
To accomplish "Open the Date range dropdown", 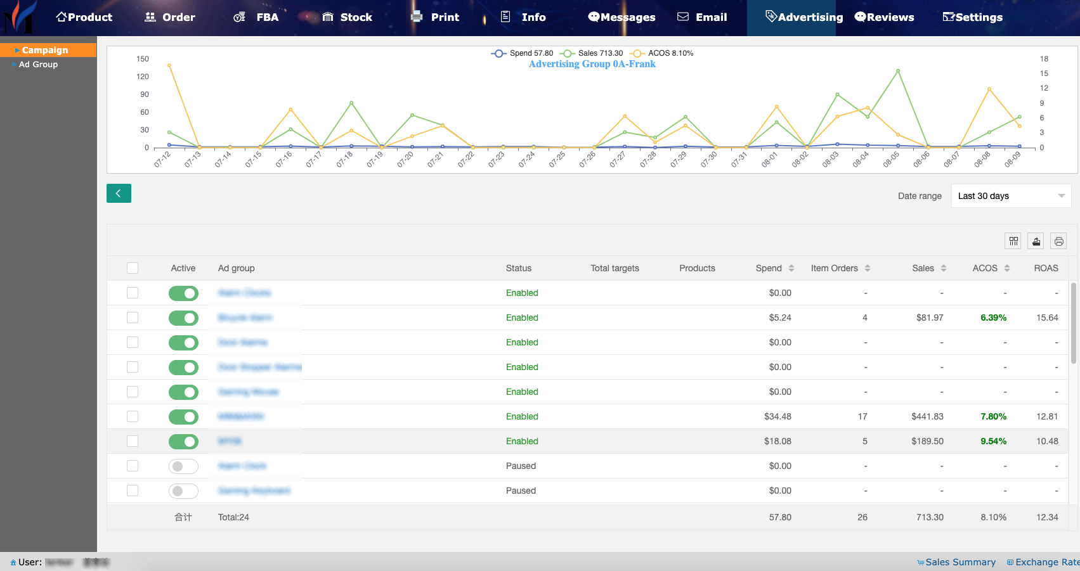I will pyautogui.click(x=1010, y=196).
